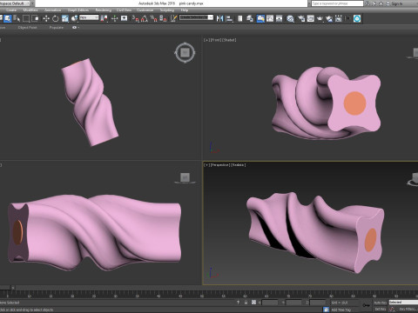Click the Z coordinate input field
Screen dimensions: 418x313
pyautogui.click(x=318, y=303)
